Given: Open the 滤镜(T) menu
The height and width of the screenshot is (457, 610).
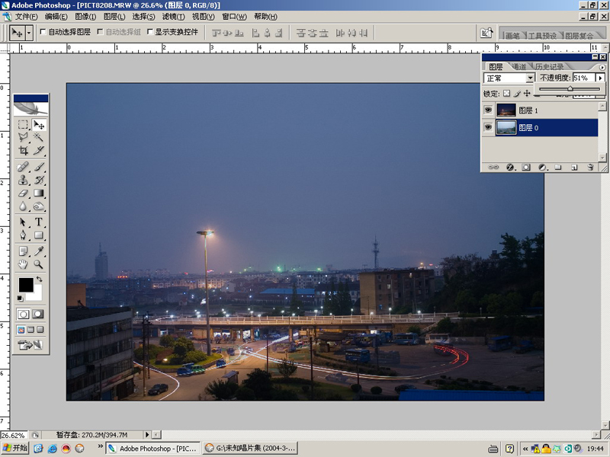Looking at the screenshot, I should [173, 16].
